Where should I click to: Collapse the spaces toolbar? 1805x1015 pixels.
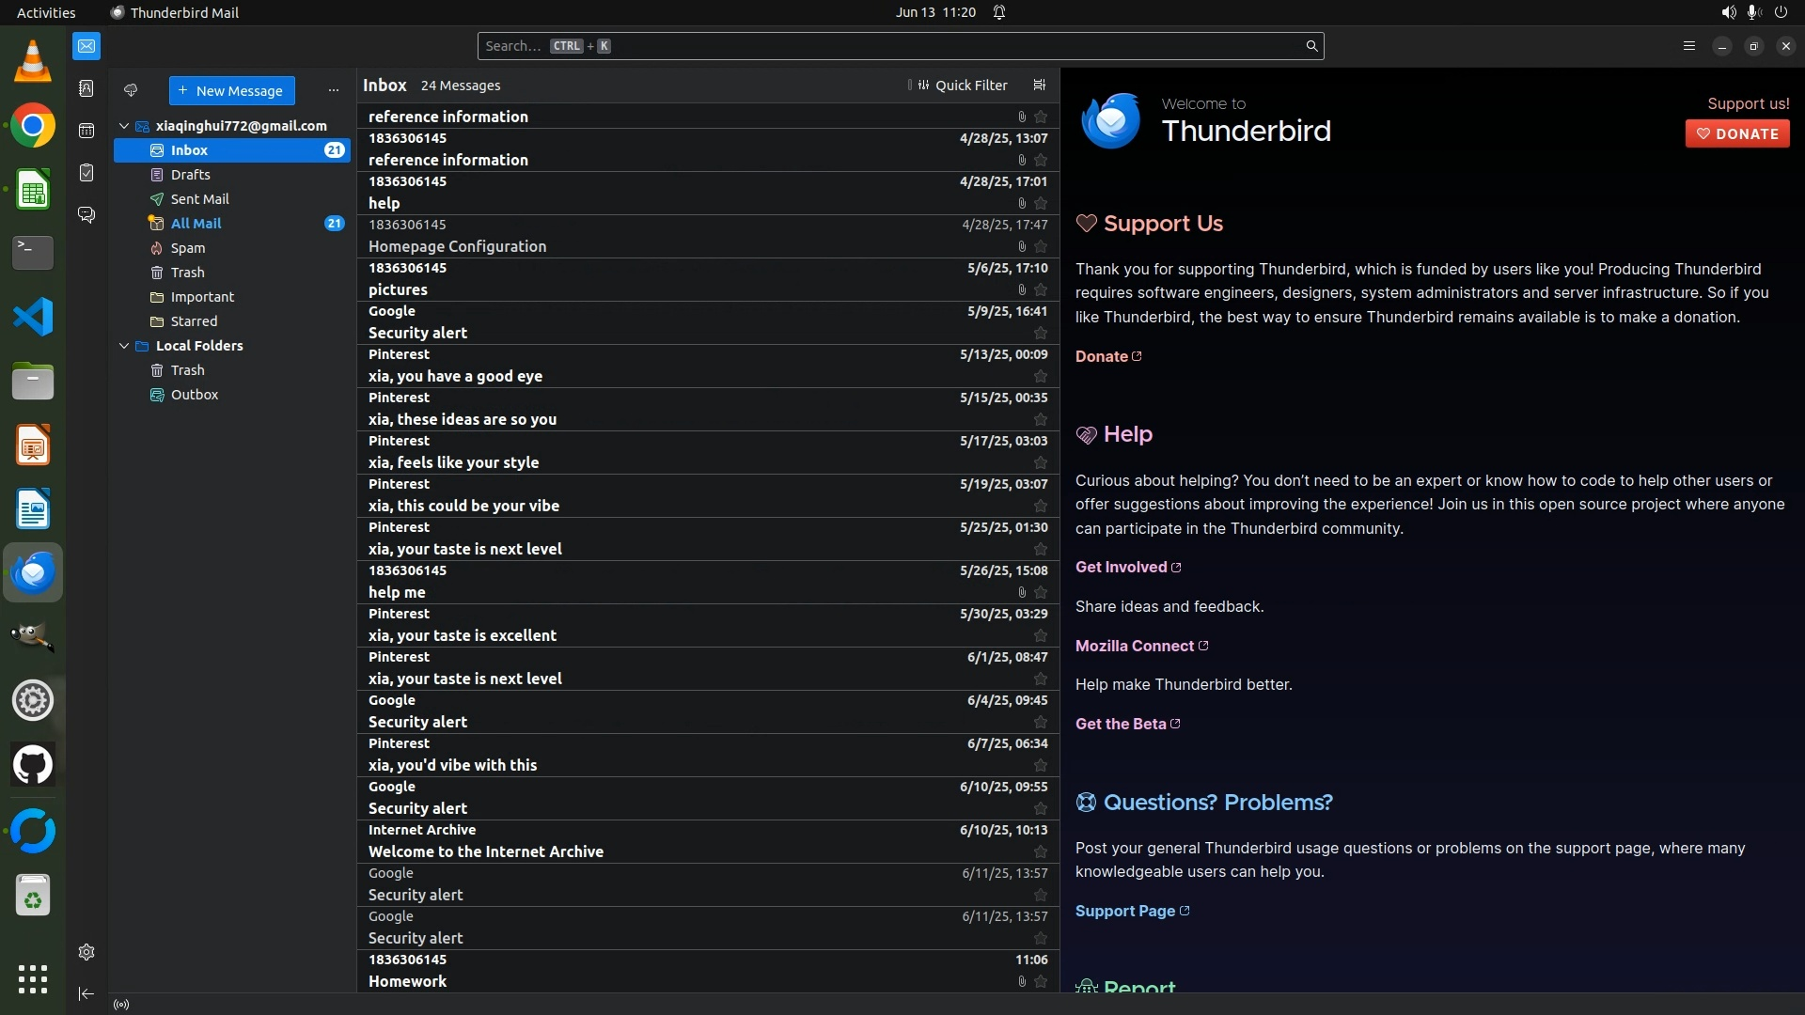coord(86,993)
